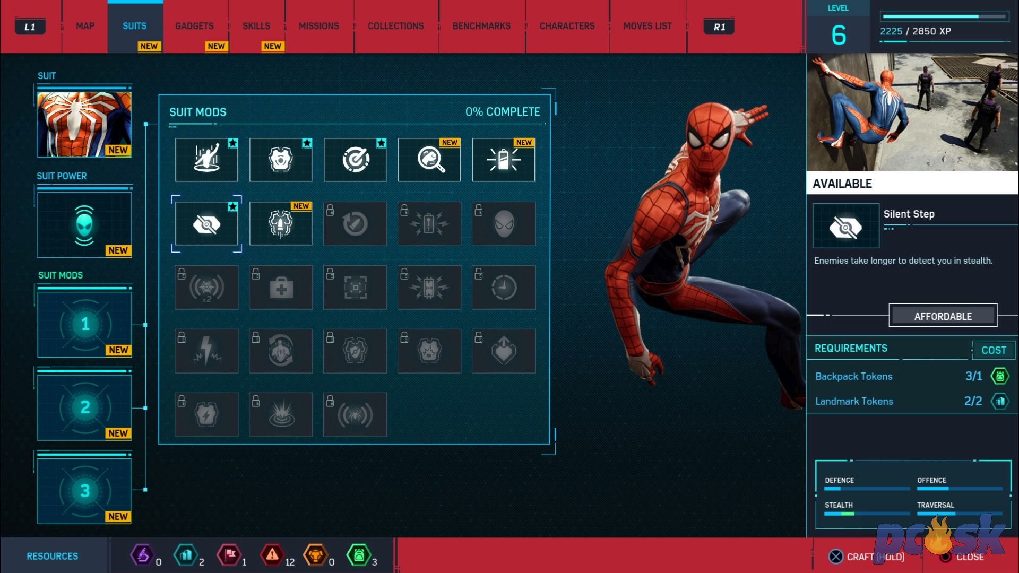Select the Silent Step crossed-eye mod
Screen dimensions: 1019x573
(206, 223)
